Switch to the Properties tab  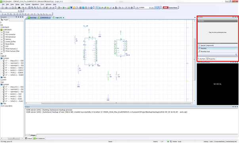pyautogui.click(x=211, y=59)
